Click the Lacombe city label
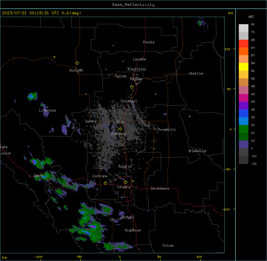The width and height of the screenshot is (267, 261). click(139, 59)
